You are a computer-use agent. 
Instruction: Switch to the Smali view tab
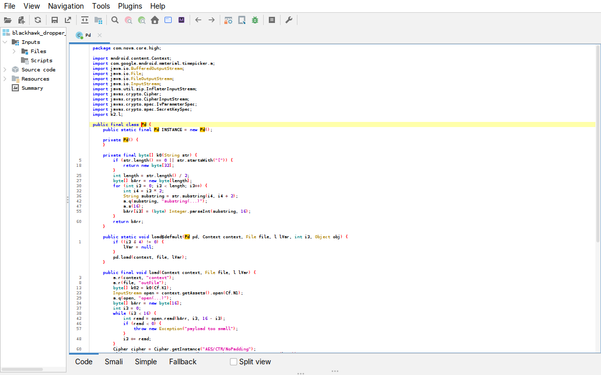114,362
